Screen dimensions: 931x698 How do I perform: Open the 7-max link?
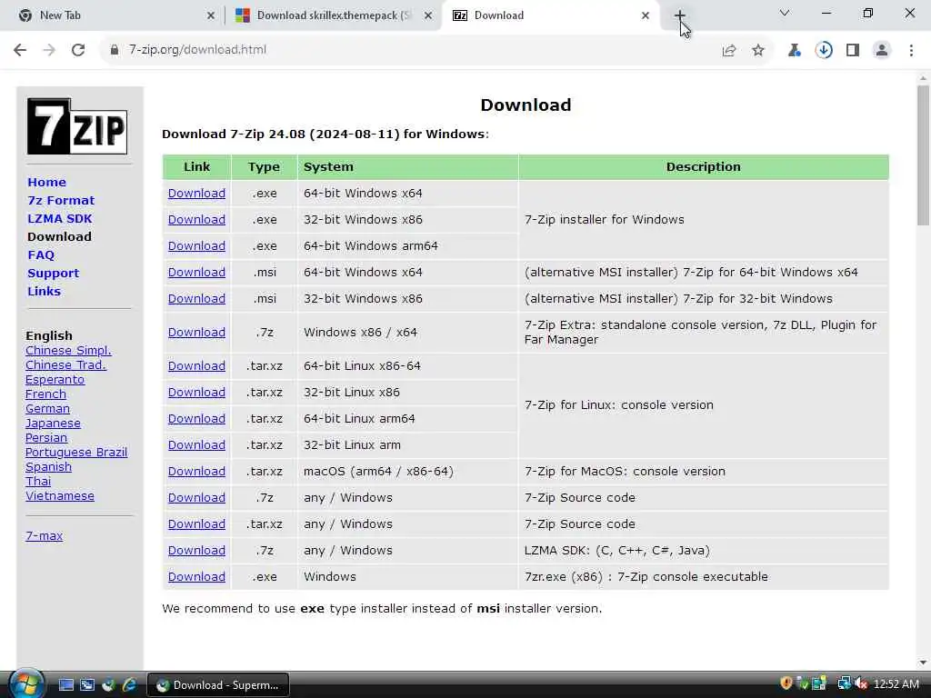pyautogui.click(x=44, y=536)
